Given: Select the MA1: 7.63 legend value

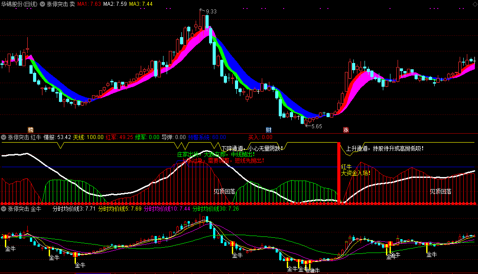Looking at the screenshot, I should [89, 4].
